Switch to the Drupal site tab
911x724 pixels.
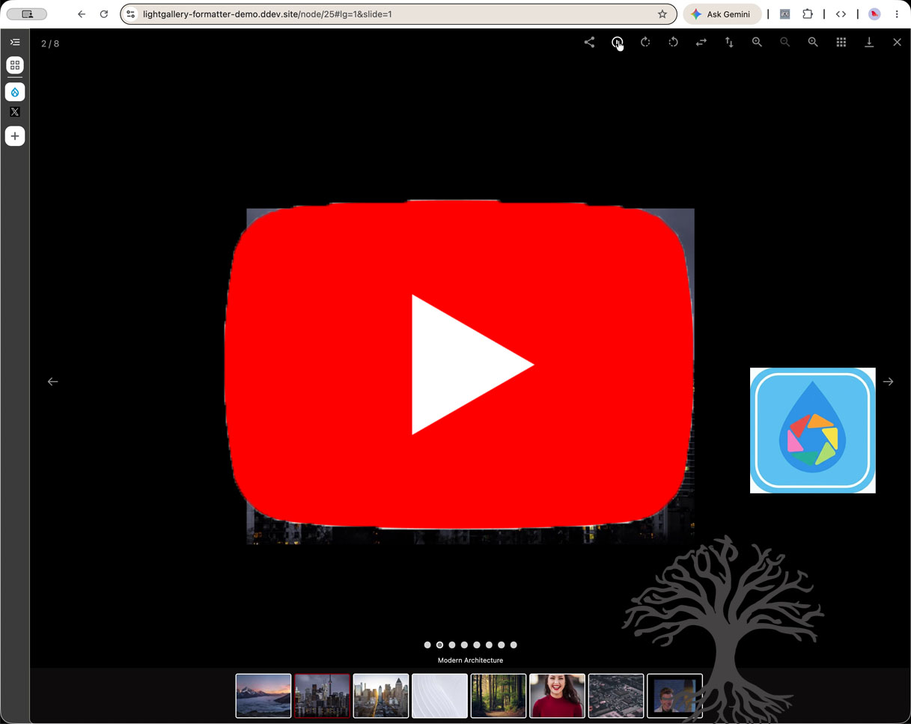[15, 92]
